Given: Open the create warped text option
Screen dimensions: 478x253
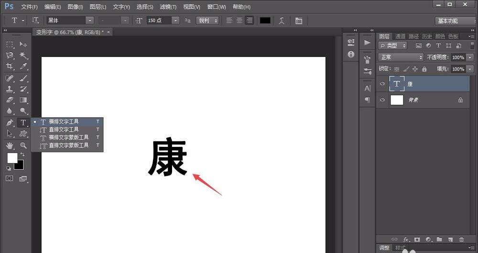Looking at the screenshot, I should click(282, 21).
